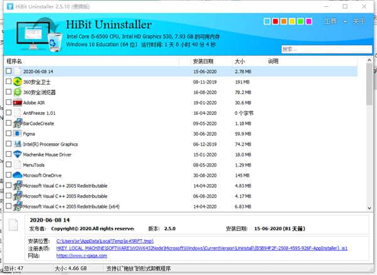
Task: Click the list scroll up arrow
Action: 369,60
